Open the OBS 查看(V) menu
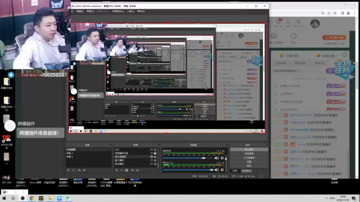The width and height of the screenshot is (360, 202). click(x=90, y=11)
